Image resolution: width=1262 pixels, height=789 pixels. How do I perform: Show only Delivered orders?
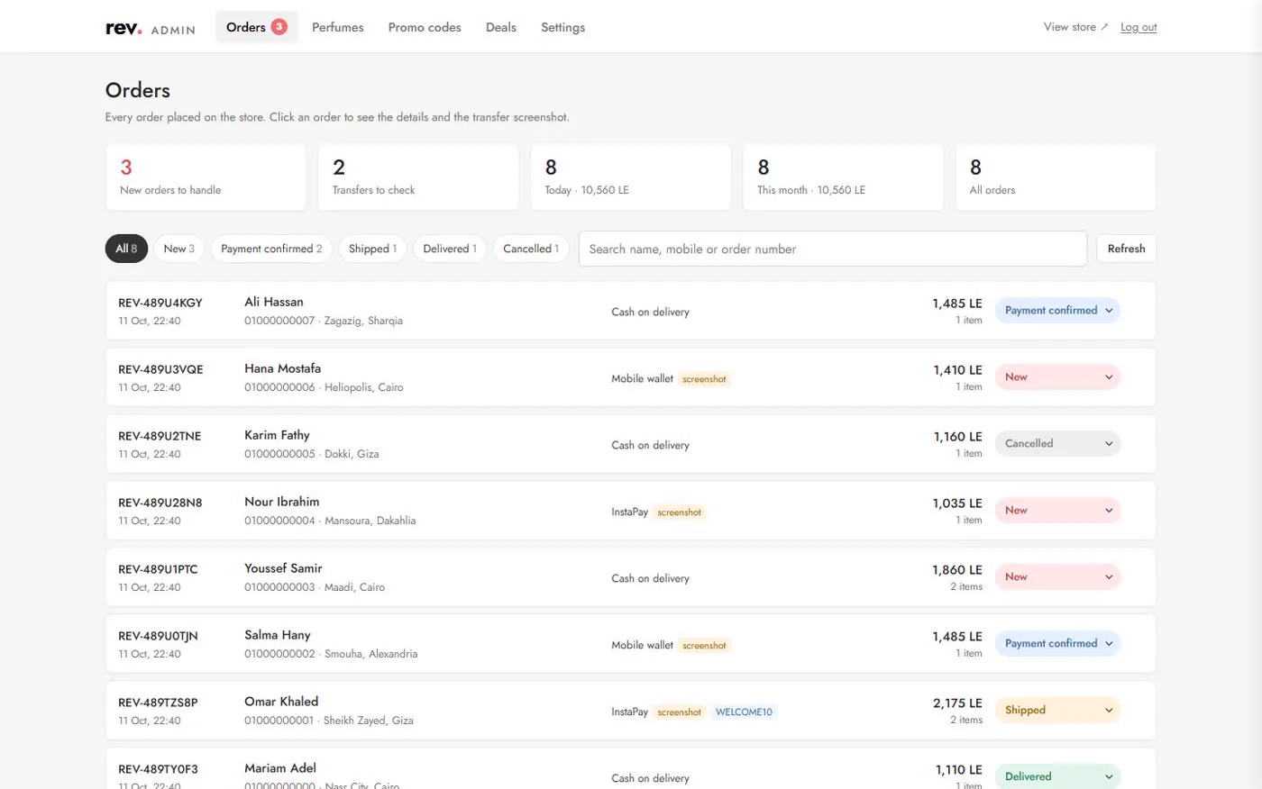(x=450, y=249)
